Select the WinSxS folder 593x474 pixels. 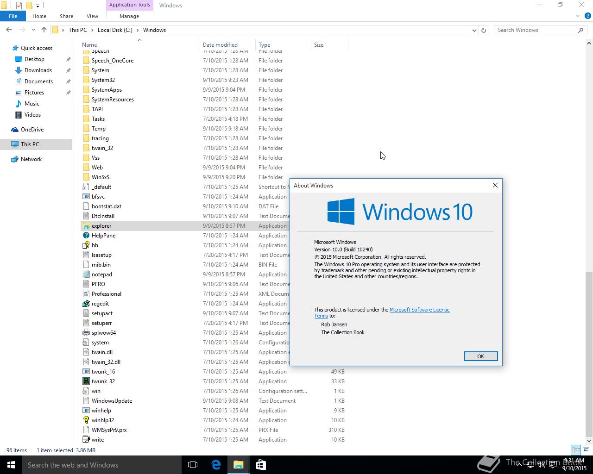pos(101,177)
